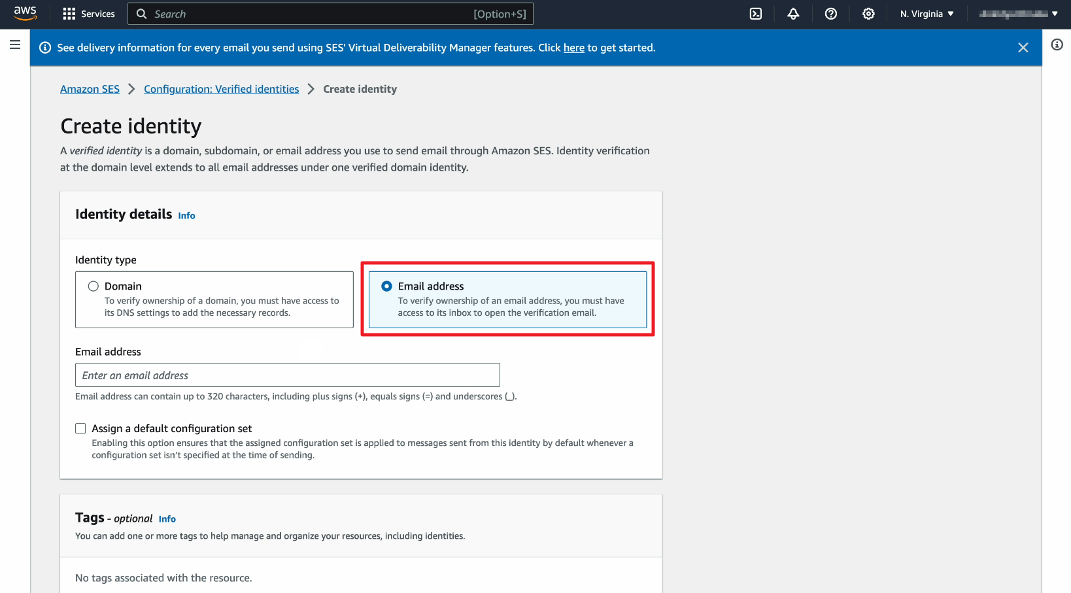Screen dimensions: 1071x593
Task: Open the help question mark icon
Action: click(x=830, y=14)
